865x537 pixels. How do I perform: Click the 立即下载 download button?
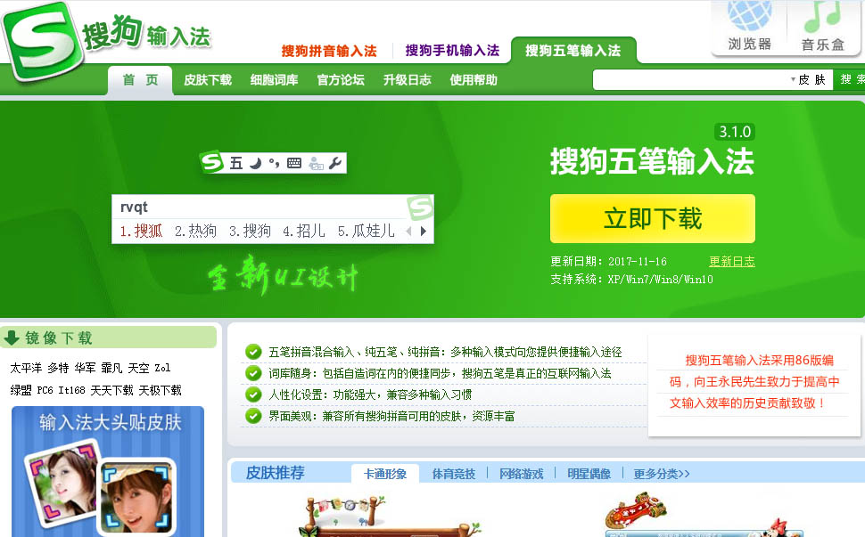(x=653, y=219)
